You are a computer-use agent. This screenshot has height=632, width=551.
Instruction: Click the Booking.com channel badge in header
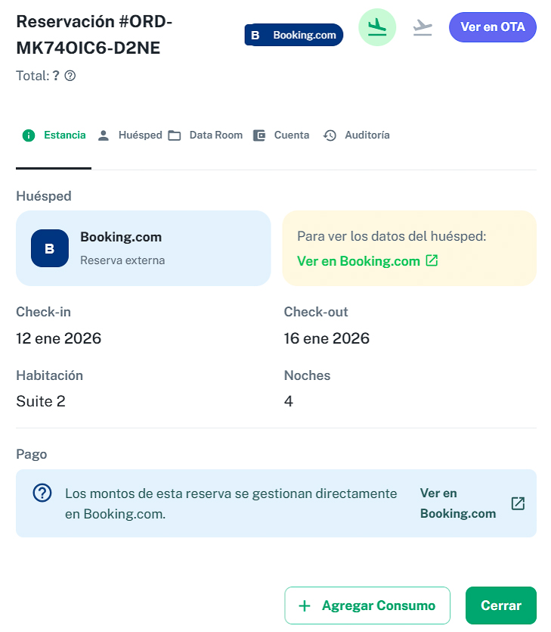tap(294, 35)
